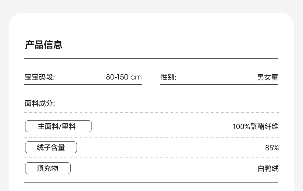Click the 面料成分 label
Image resolution: width=303 pixels, height=191 pixels.
tap(39, 104)
